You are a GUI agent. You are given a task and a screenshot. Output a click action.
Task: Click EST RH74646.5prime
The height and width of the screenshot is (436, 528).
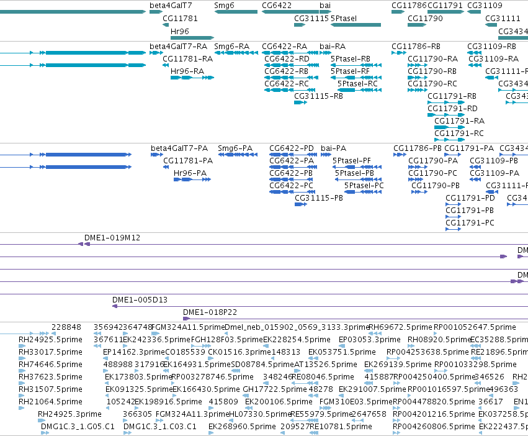coord(50,365)
